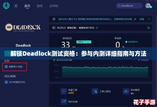Click the people icon beside 进群传火互助

pos(6,67)
